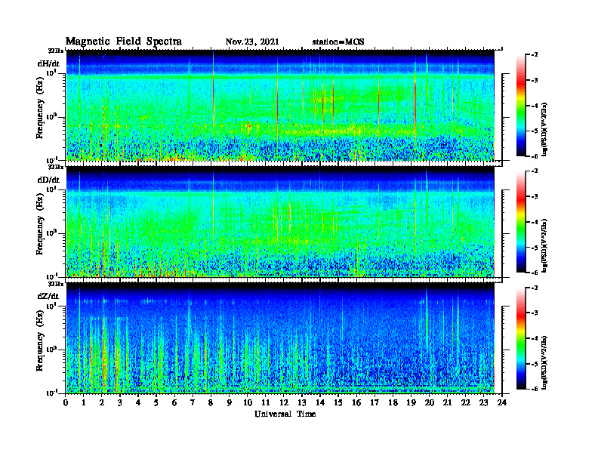The width and height of the screenshot is (598, 462).
Task: Click hour "16" on the time axis
Action: tap(356, 403)
